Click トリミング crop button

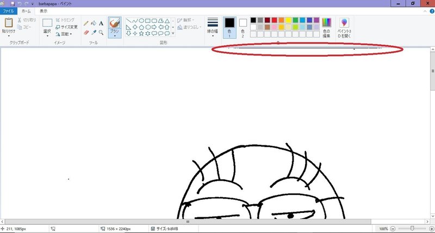pos(65,20)
